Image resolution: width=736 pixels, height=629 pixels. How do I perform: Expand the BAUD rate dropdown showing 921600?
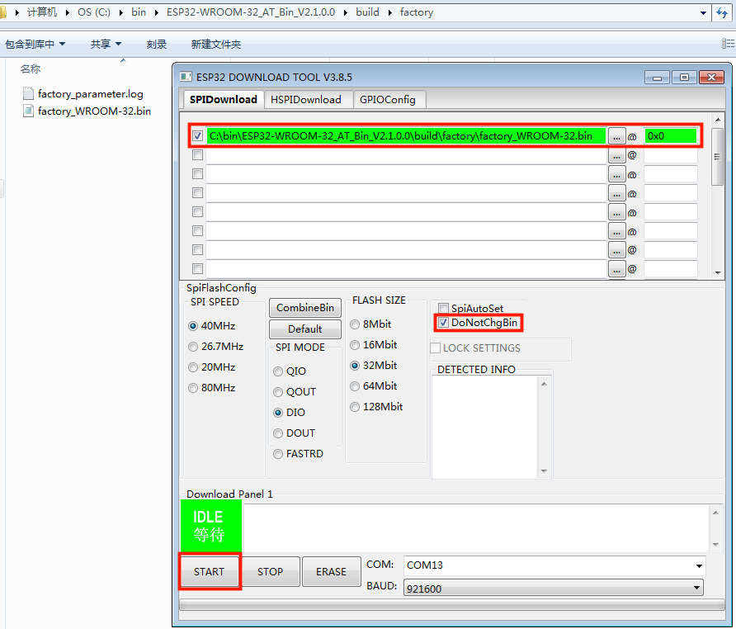(553, 588)
